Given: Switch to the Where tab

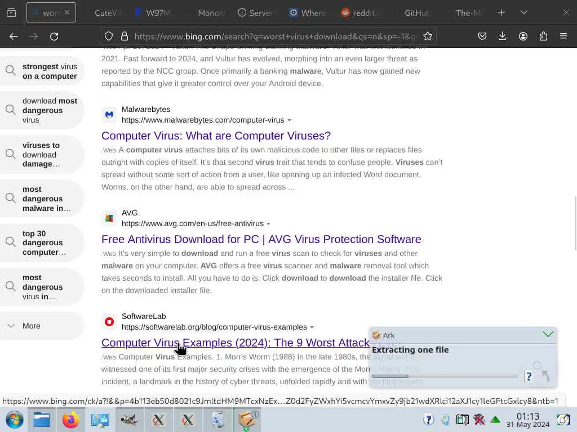Looking at the screenshot, I should (x=307, y=13).
